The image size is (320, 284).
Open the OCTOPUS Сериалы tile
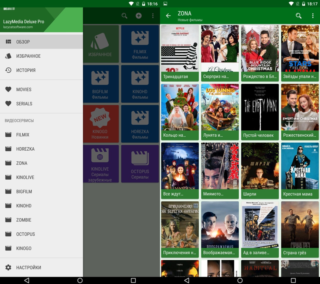click(x=140, y=164)
